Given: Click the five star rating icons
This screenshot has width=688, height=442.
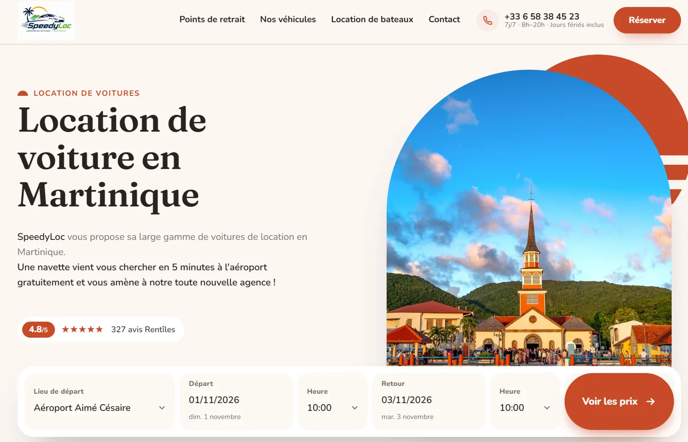Looking at the screenshot, I should (x=83, y=329).
